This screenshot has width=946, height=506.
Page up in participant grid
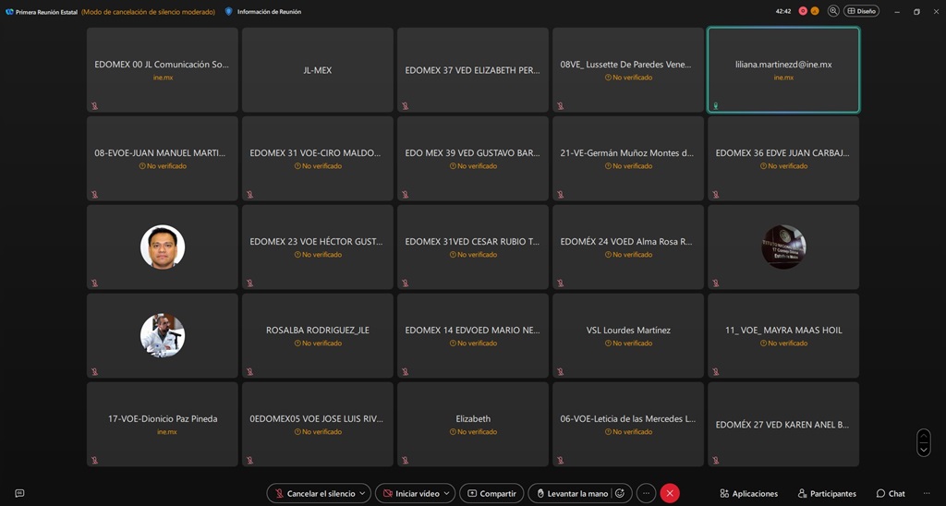point(924,436)
